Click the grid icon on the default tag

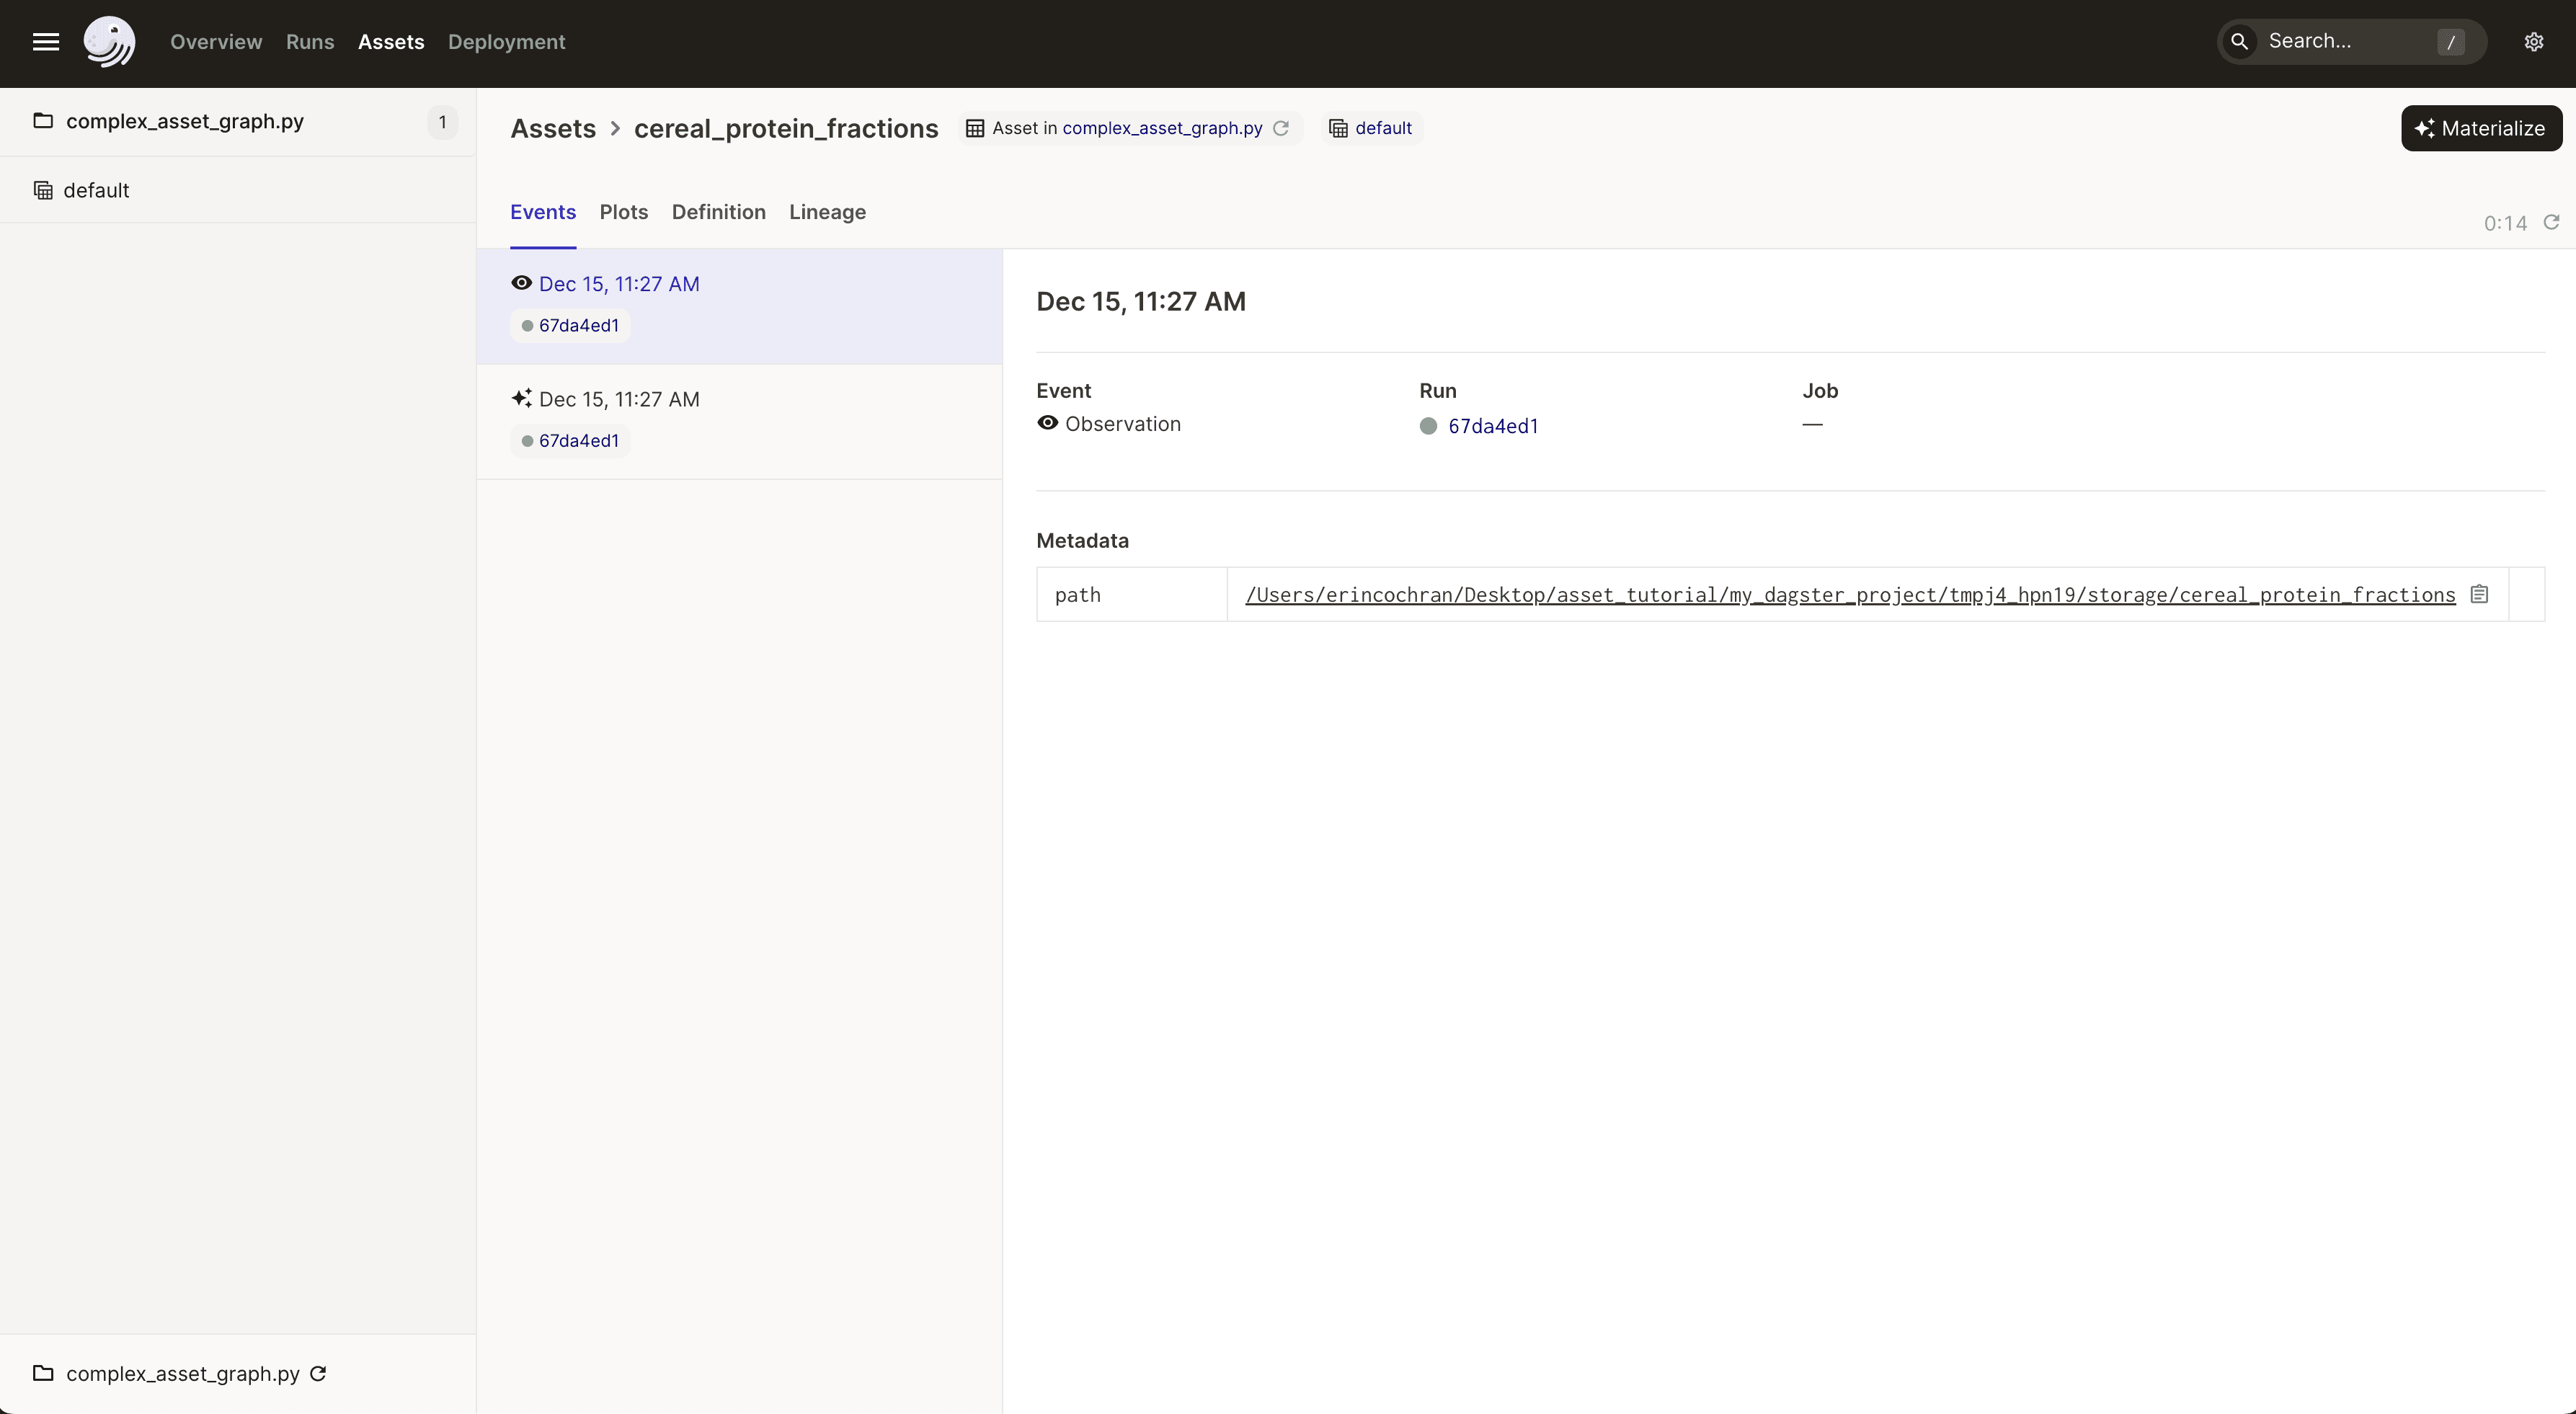(1339, 128)
